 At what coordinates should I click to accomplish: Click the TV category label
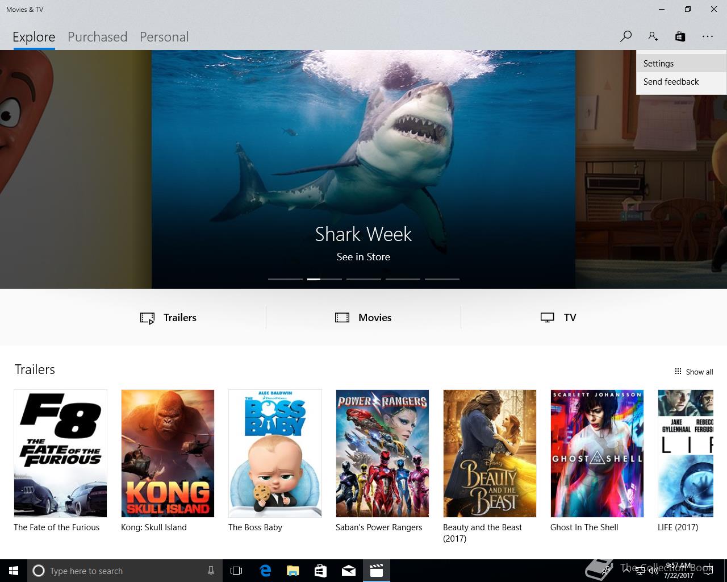570,318
